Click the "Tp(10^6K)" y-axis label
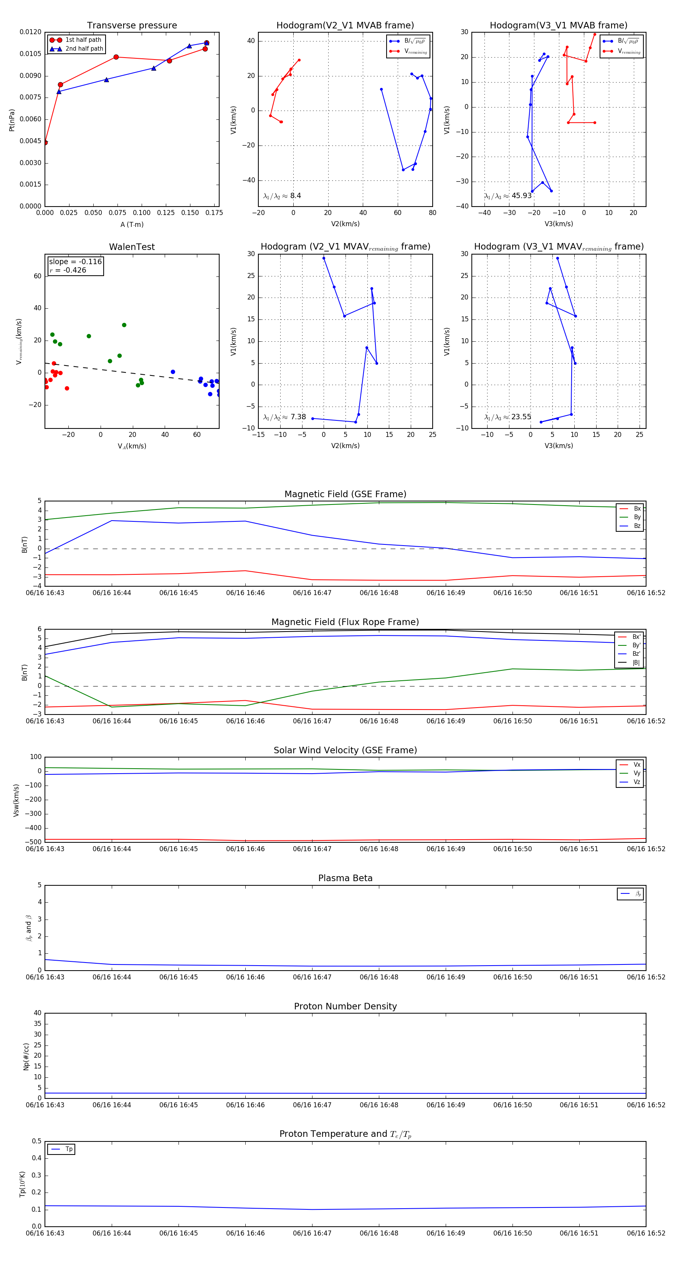The image size is (691, 1267). click(22, 1184)
